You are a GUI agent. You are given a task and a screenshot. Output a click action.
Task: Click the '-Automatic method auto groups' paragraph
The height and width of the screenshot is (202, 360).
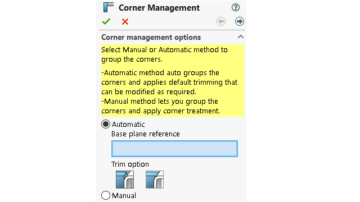coord(169,82)
